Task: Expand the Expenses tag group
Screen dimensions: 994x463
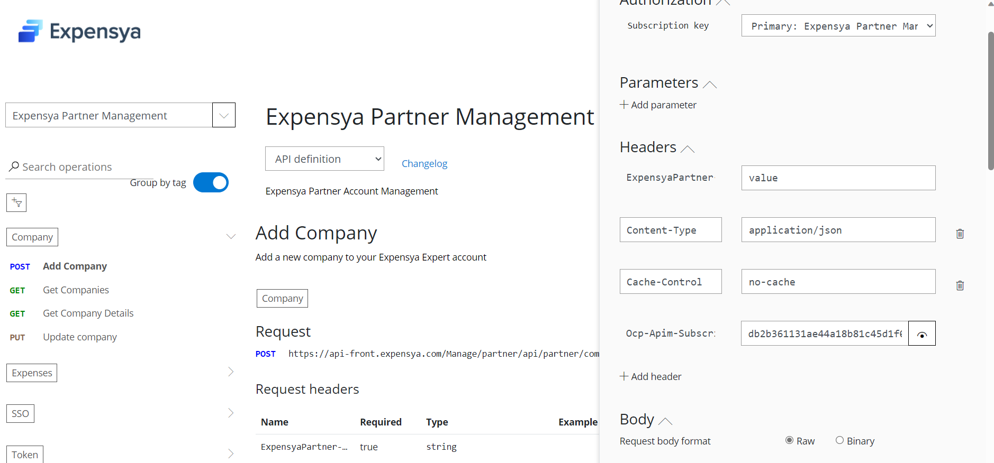Action: [231, 372]
